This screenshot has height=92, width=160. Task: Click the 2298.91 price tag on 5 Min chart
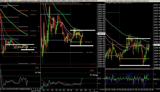click(x=101, y=34)
